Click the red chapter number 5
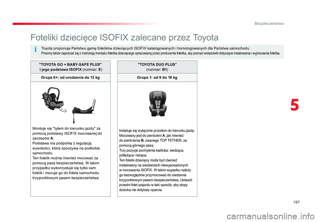320x222 pixels. tap(294, 105)
